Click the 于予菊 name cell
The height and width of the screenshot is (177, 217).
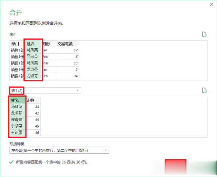(17, 126)
